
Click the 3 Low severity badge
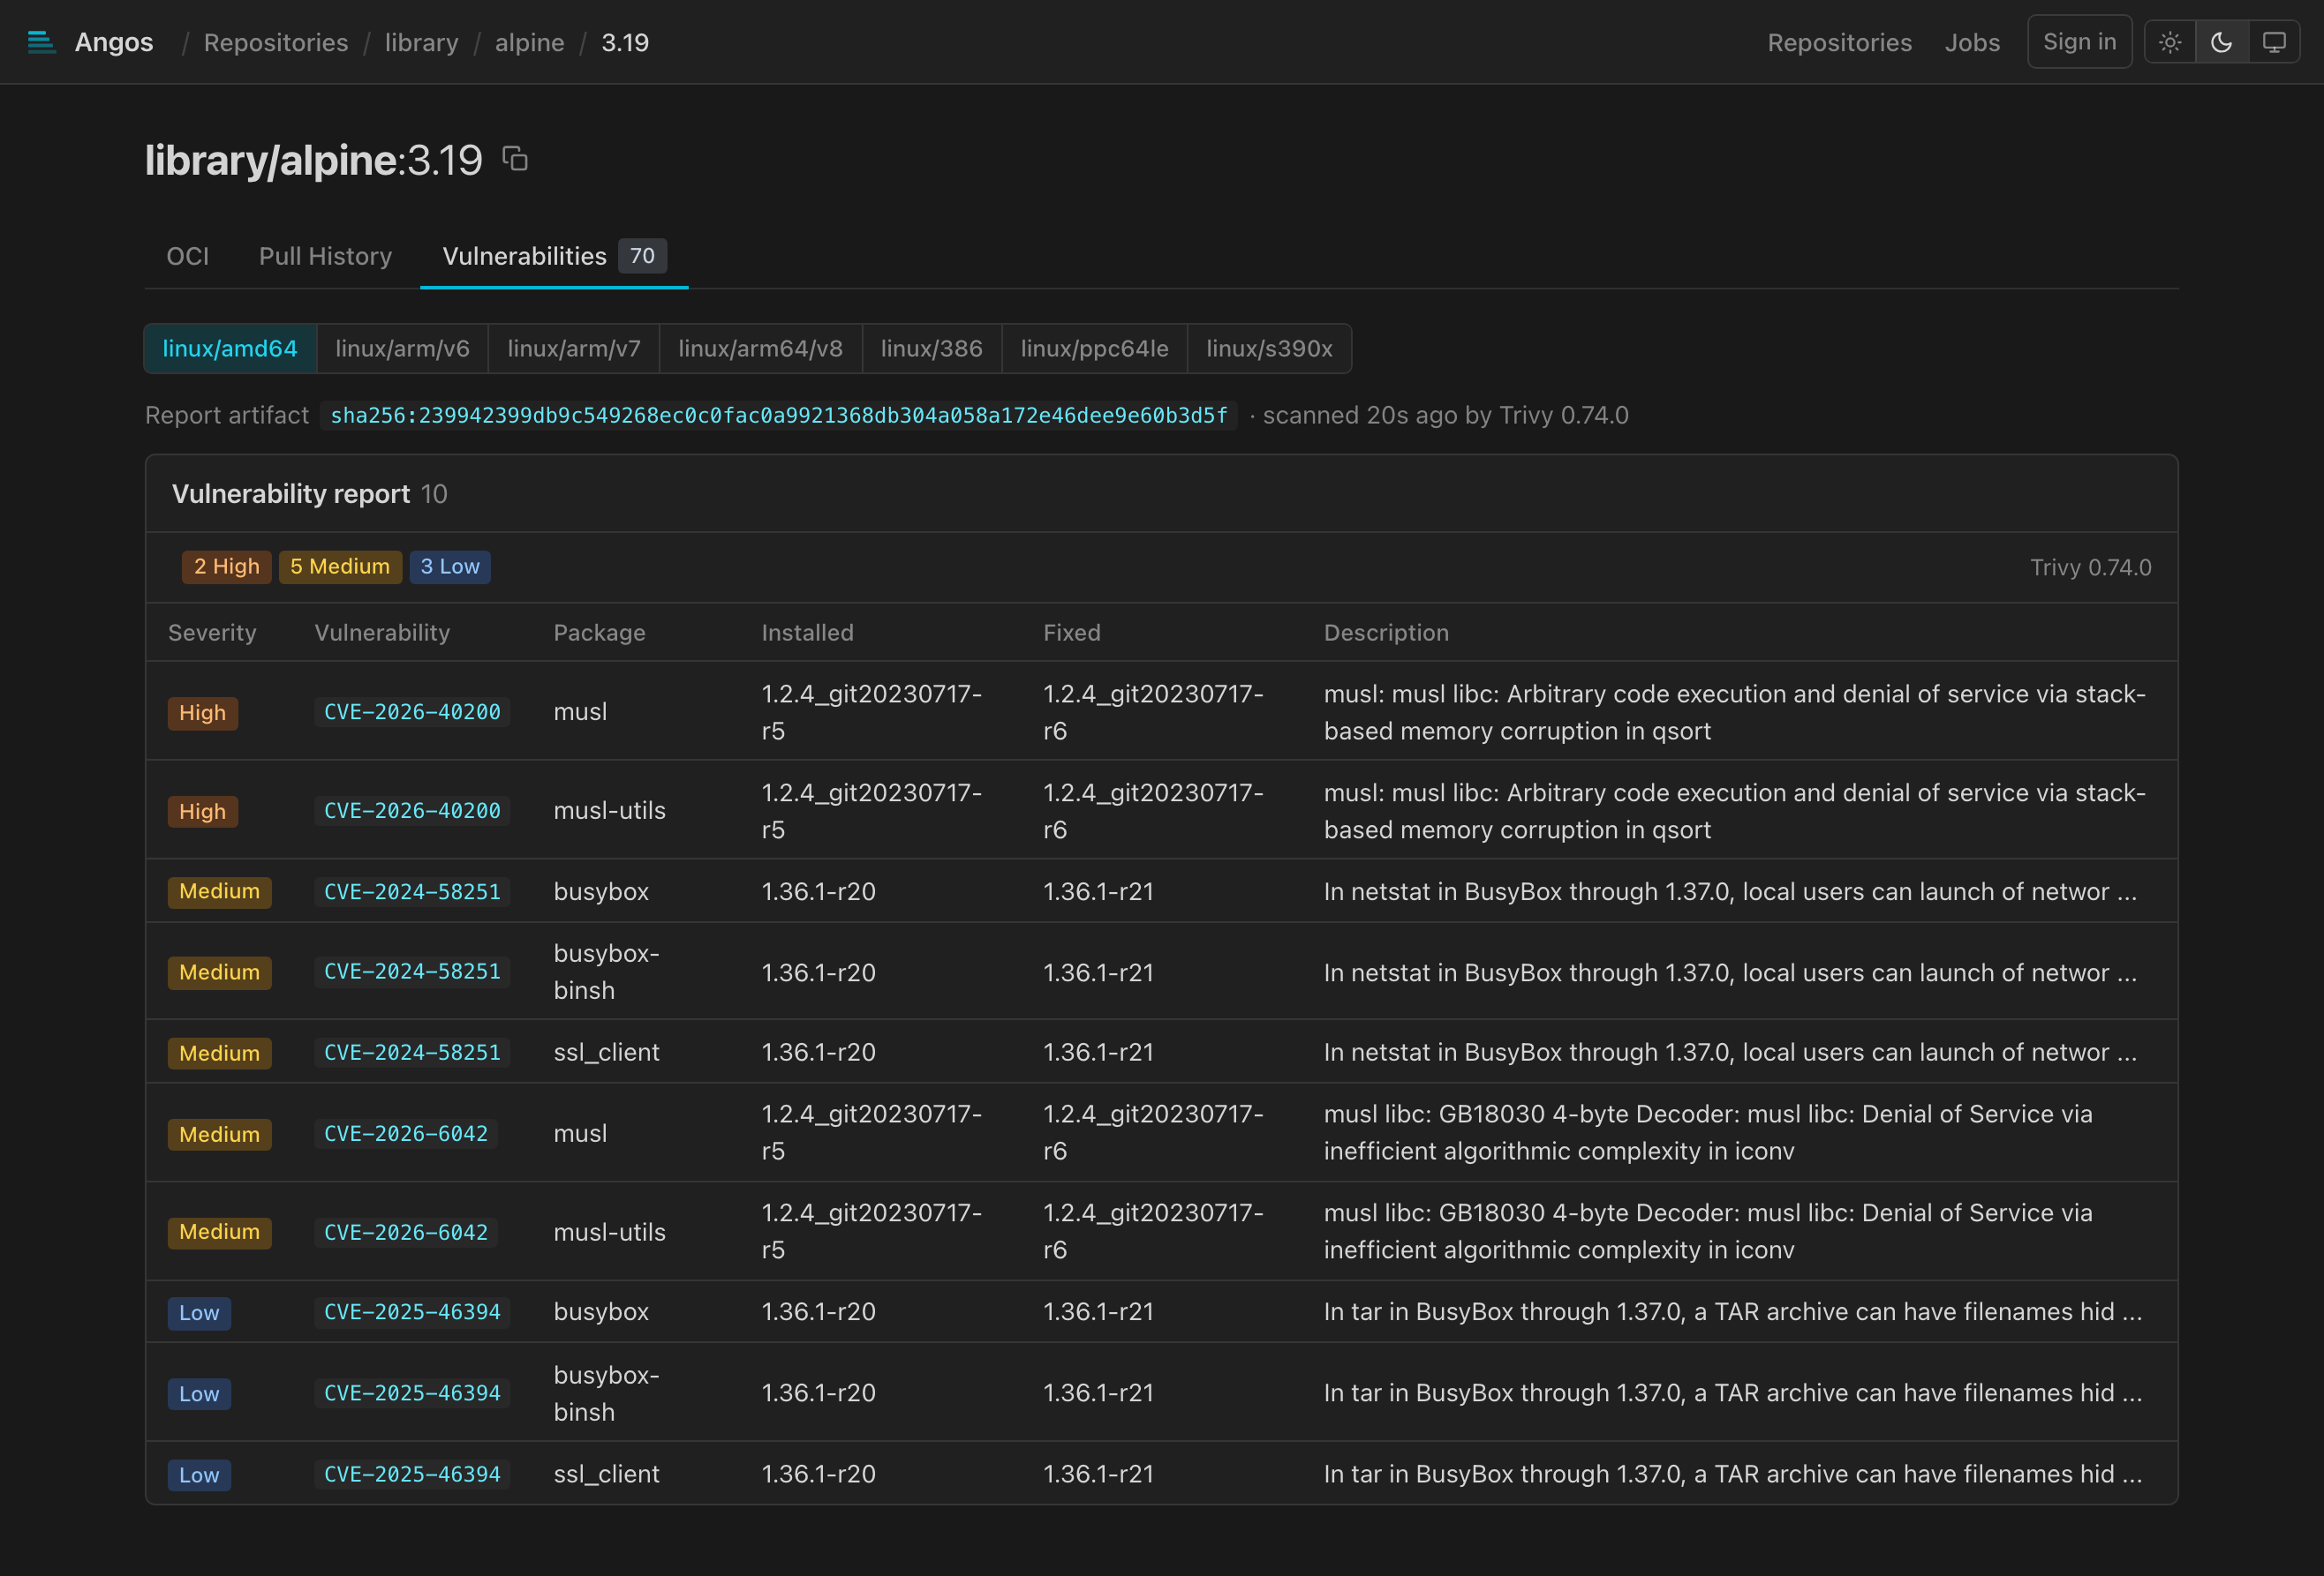(450, 567)
